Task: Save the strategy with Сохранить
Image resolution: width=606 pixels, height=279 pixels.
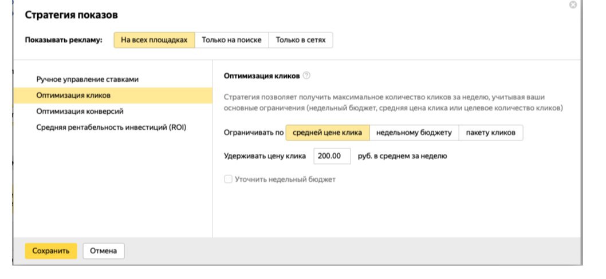Action: coord(51,251)
